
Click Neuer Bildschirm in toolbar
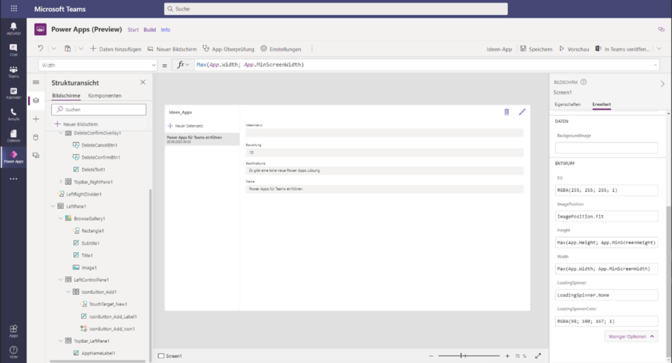click(172, 49)
